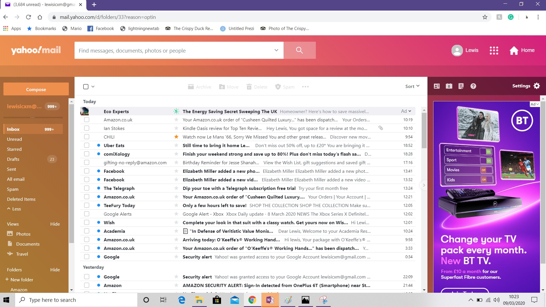The width and height of the screenshot is (546, 307).
Task: Click the Compose button
Action: point(36,89)
